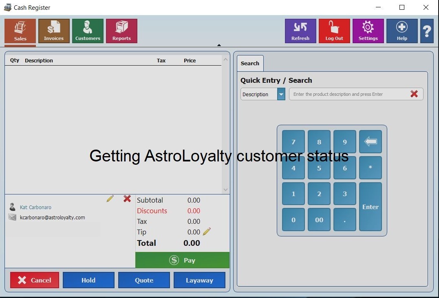Open the Description search type dropdown
The image size is (439, 298).
[281, 94]
